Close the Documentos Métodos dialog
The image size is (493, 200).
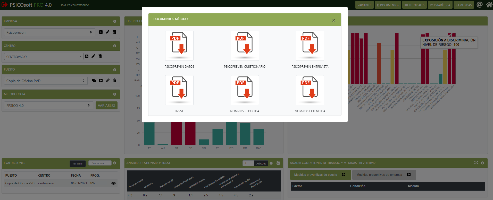pos(334,20)
